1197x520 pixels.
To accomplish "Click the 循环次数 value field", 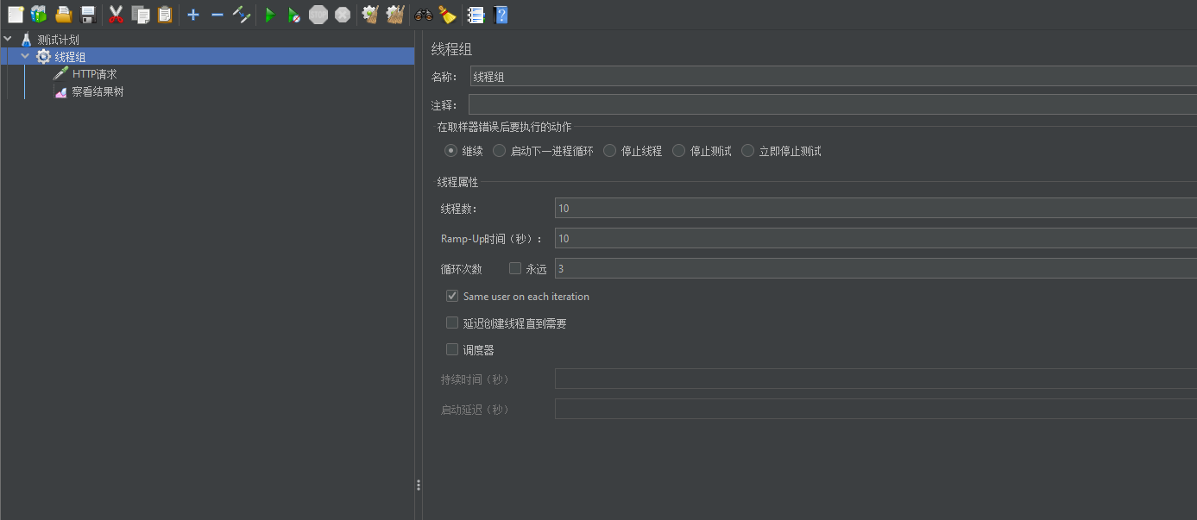I will click(x=876, y=268).
